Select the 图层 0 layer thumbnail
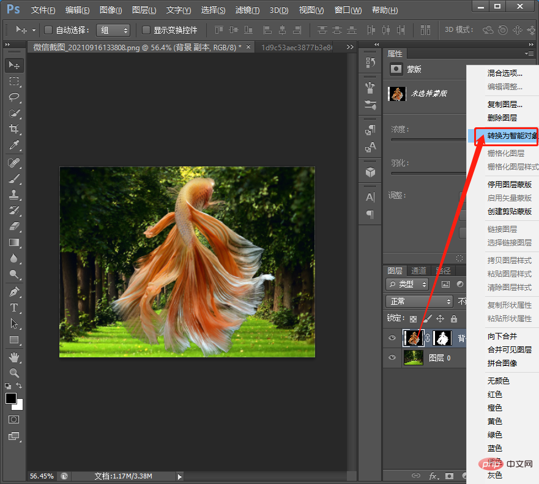Viewport: 539px width, 484px height. pyautogui.click(x=413, y=357)
